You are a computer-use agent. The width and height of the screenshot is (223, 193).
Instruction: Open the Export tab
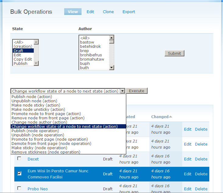pos(129,12)
